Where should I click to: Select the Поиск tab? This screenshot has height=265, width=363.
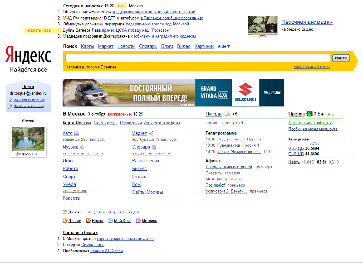click(x=70, y=47)
